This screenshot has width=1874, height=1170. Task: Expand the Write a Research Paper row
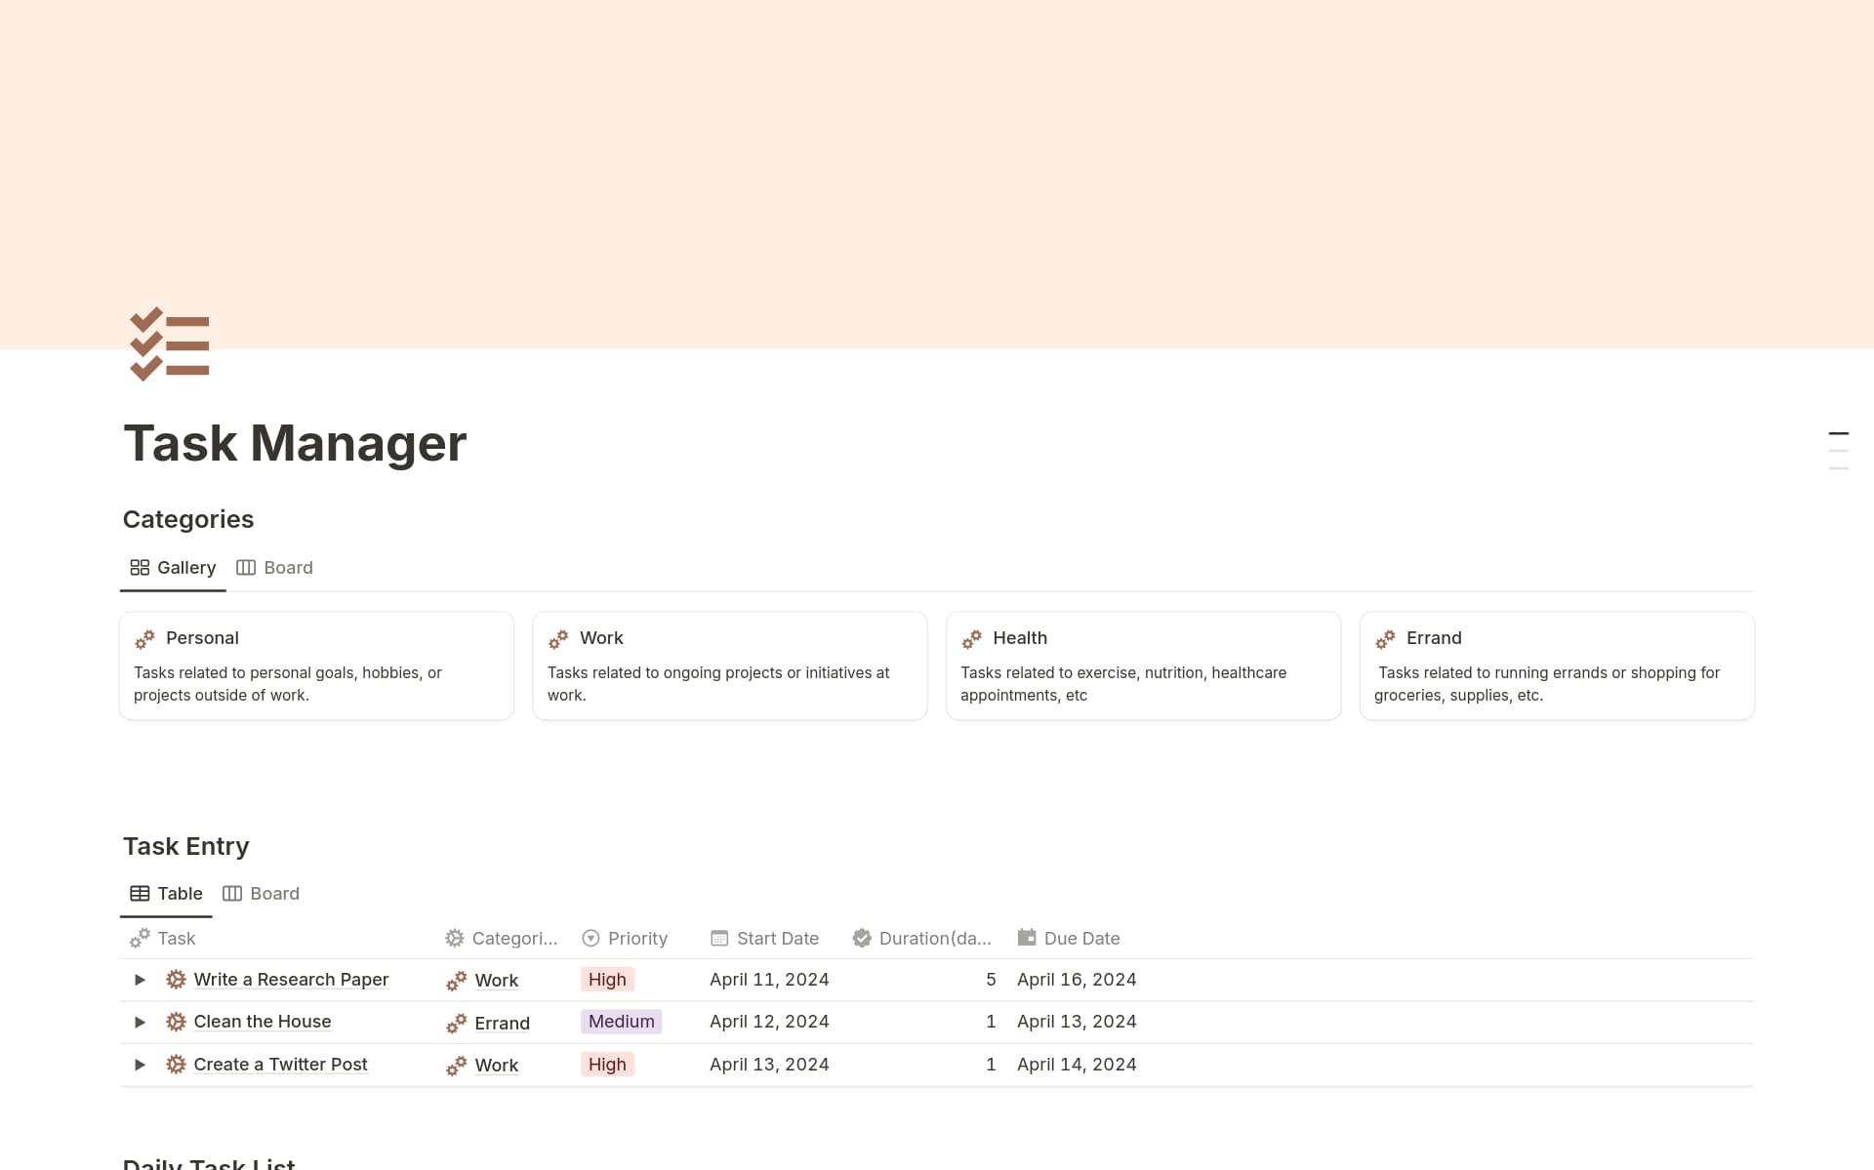pos(139,980)
